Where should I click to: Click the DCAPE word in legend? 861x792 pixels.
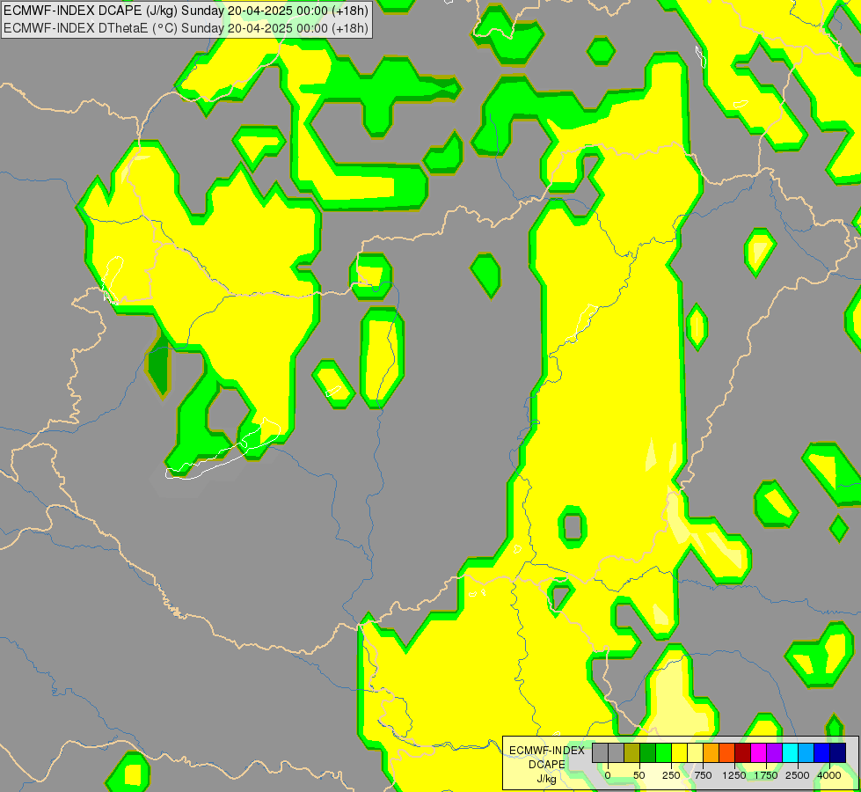click(x=547, y=765)
